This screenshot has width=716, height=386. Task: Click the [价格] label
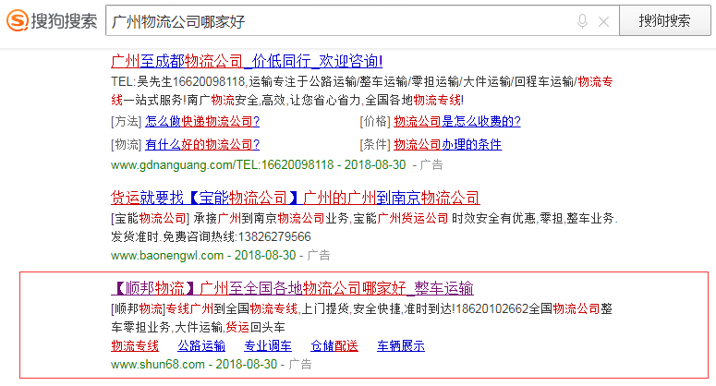pos(375,121)
